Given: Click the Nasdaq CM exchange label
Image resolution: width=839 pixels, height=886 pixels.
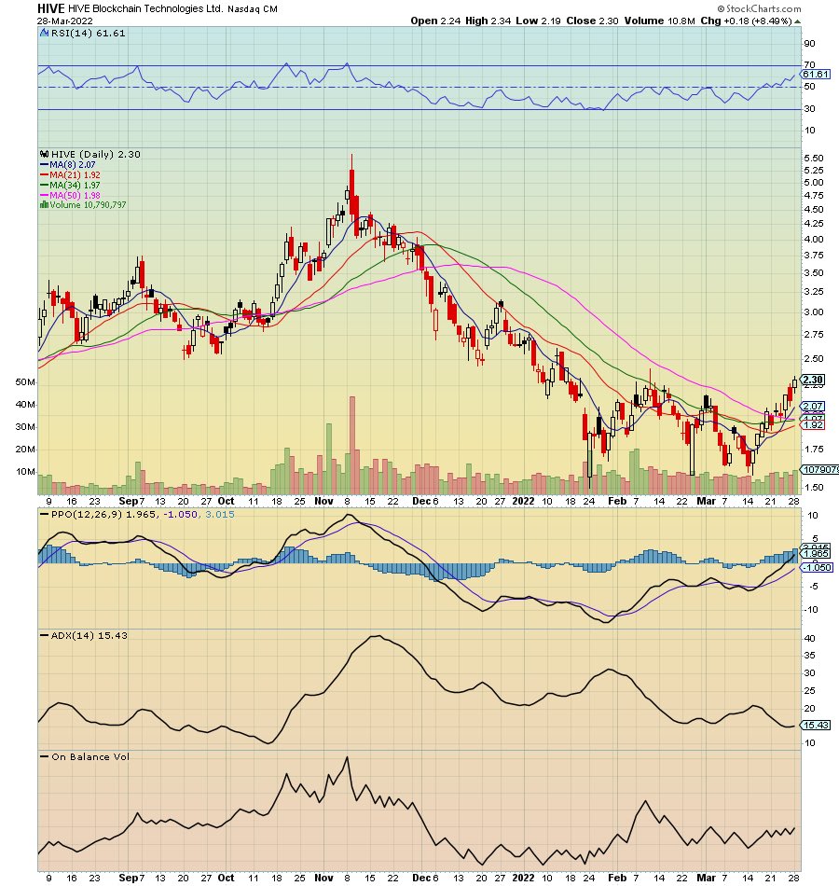Looking at the screenshot, I should (x=253, y=9).
